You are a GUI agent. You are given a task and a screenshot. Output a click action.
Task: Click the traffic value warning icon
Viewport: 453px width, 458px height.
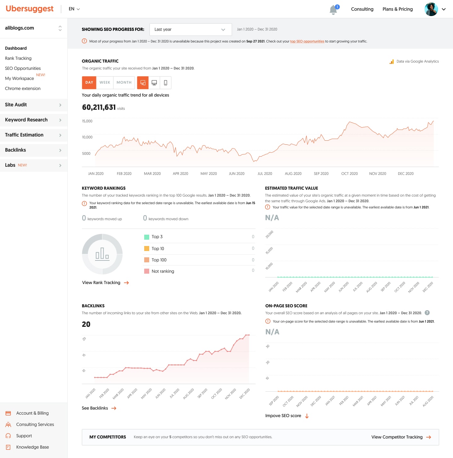pos(268,207)
